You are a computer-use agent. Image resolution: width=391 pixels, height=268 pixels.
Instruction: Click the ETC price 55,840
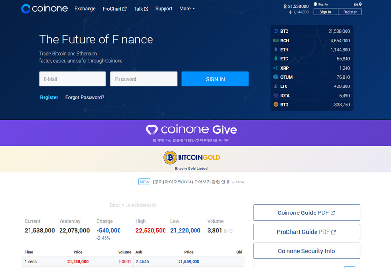coord(343,59)
